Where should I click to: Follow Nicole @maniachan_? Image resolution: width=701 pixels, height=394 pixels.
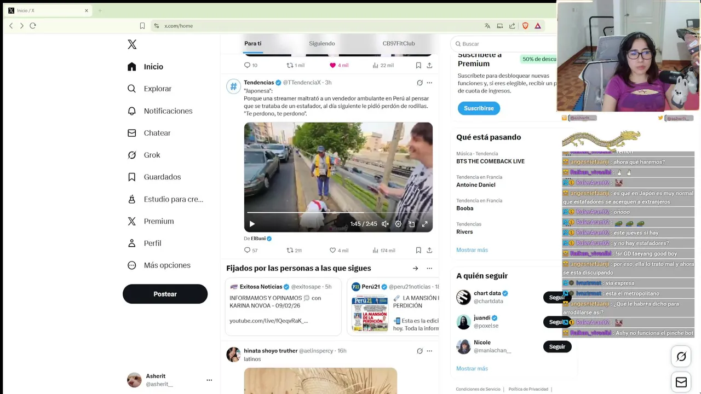pos(557,346)
